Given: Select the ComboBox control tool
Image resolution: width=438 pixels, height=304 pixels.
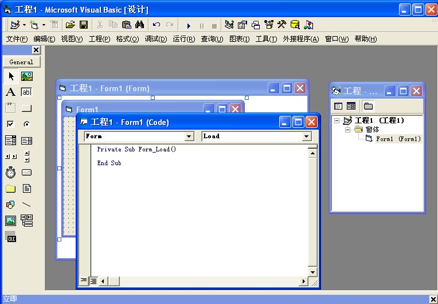Looking at the screenshot, I should point(11,141).
